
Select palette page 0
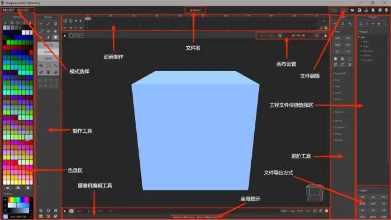point(11,23)
